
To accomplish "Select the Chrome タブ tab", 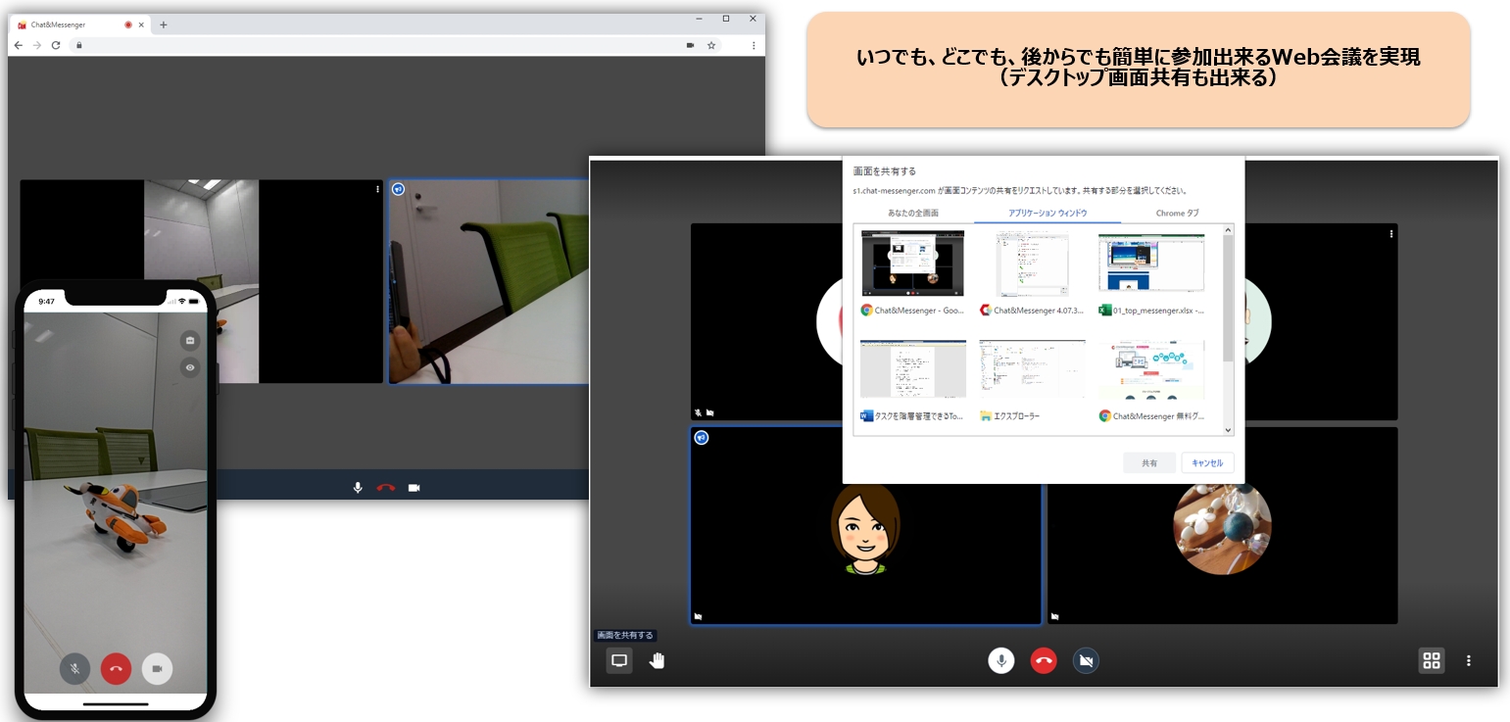I will click(1177, 213).
